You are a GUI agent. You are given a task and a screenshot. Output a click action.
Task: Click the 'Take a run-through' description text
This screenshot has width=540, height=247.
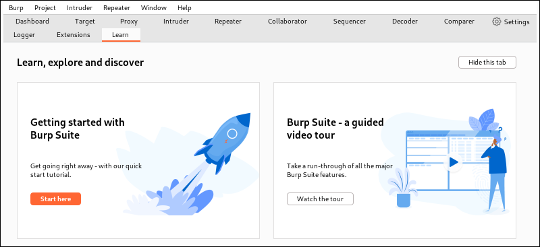(340, 170)
